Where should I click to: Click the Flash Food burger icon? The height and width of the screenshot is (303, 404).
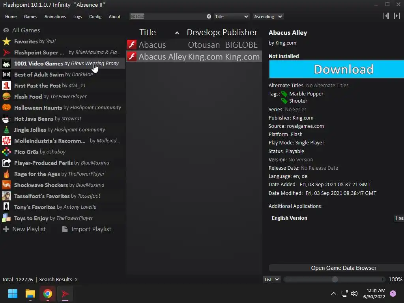[x=6, y=97]
